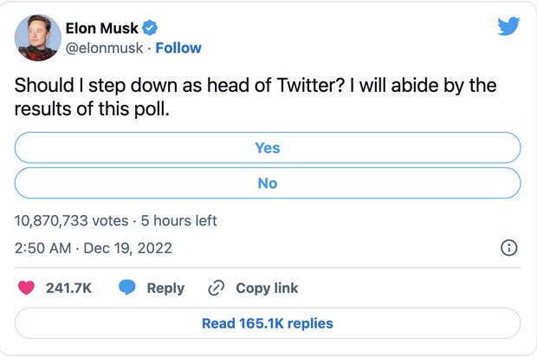Click the red heart like icon
The image size is (537, 358).
tap(27, 288)
